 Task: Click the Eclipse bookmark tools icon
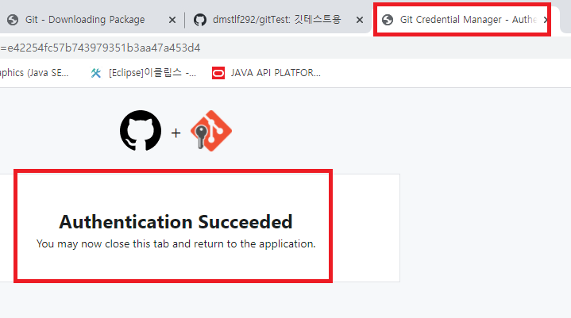pyautogui.click(x=96, y=73)
